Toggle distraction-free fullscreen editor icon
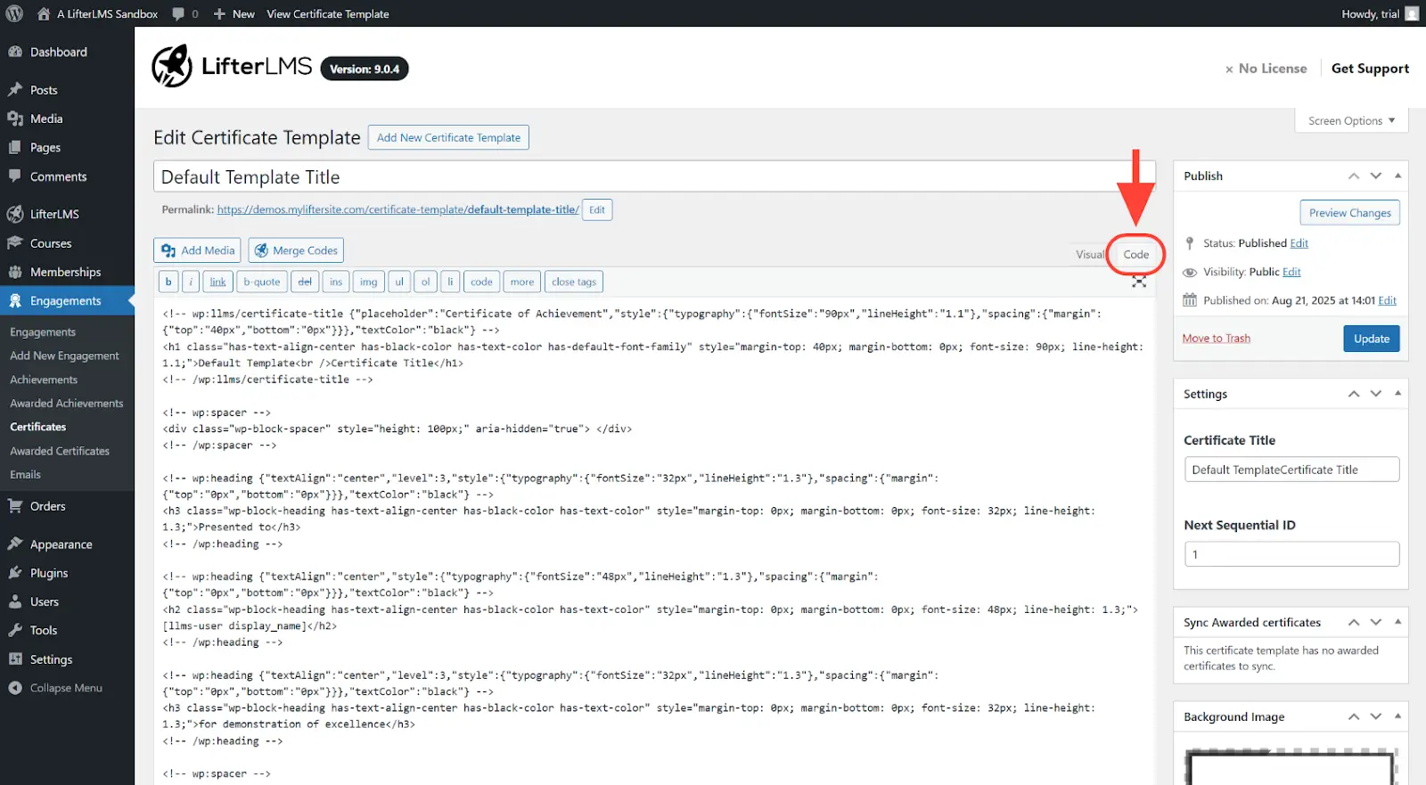The height and width of the screenshot is (785, 1426). click(x=1139, y=282)
